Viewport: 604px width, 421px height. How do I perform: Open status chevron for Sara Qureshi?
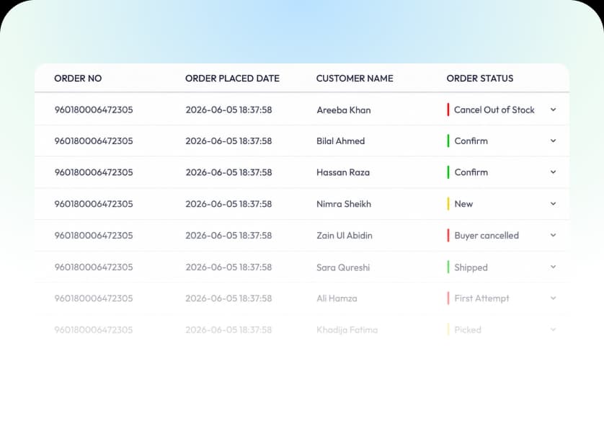tap(553, 267)
